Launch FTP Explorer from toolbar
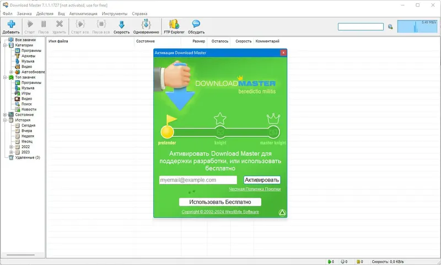This screenshot has width=441, height=265. (x=174, y=26)
